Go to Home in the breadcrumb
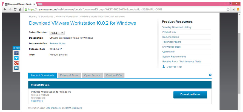Image resolution: width=243 pixels, height=112 pixels. pyautogui.click(x=32, y=17)
